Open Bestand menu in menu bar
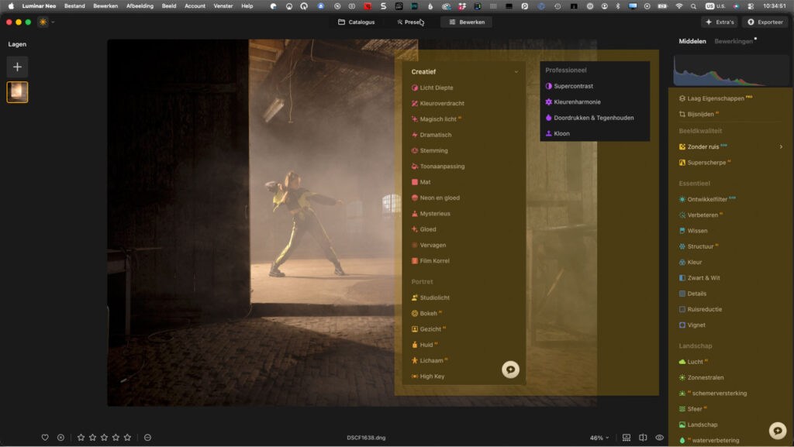This screenshot has width=794, height=447. click(74, 6)
